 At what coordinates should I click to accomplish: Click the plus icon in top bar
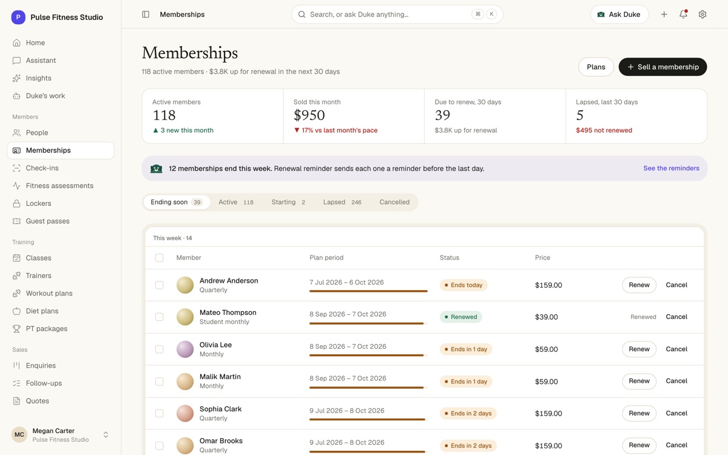coord(664,15)
